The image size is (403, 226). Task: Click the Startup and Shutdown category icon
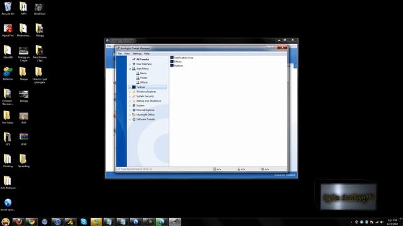[133, 100]
